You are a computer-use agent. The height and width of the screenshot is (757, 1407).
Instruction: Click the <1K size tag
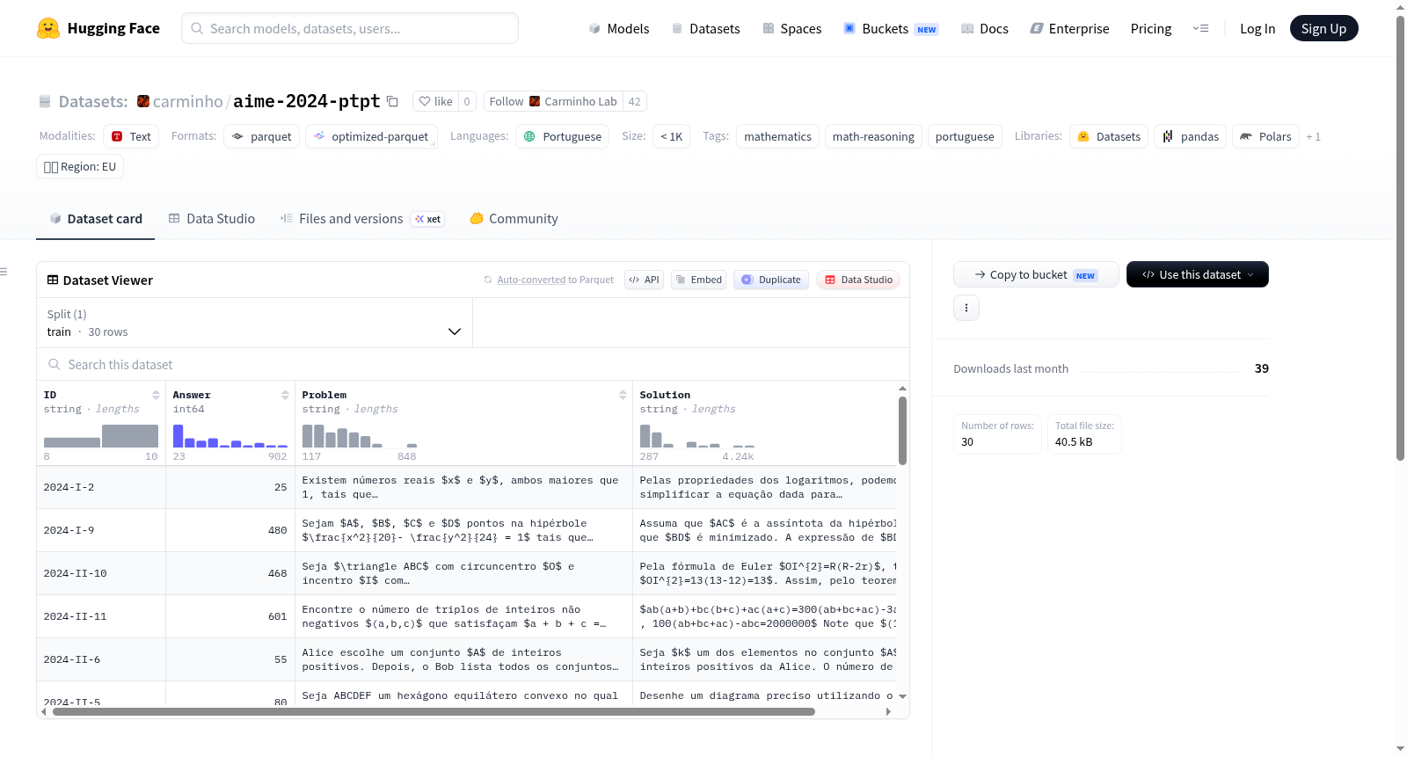click(671, 136)
